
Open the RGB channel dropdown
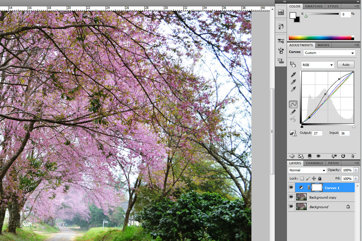click(318, 65)
